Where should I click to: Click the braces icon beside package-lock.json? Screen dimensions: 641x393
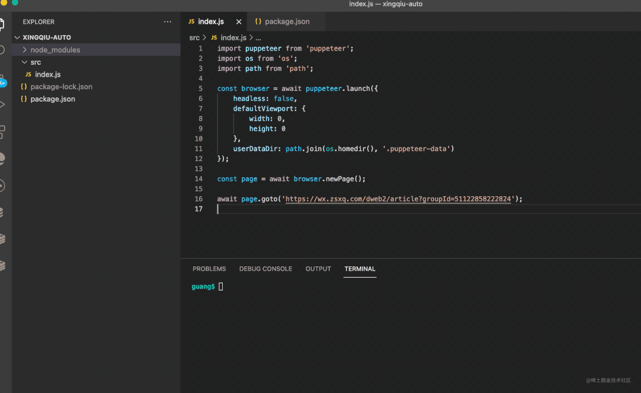(x=24, y=87)
